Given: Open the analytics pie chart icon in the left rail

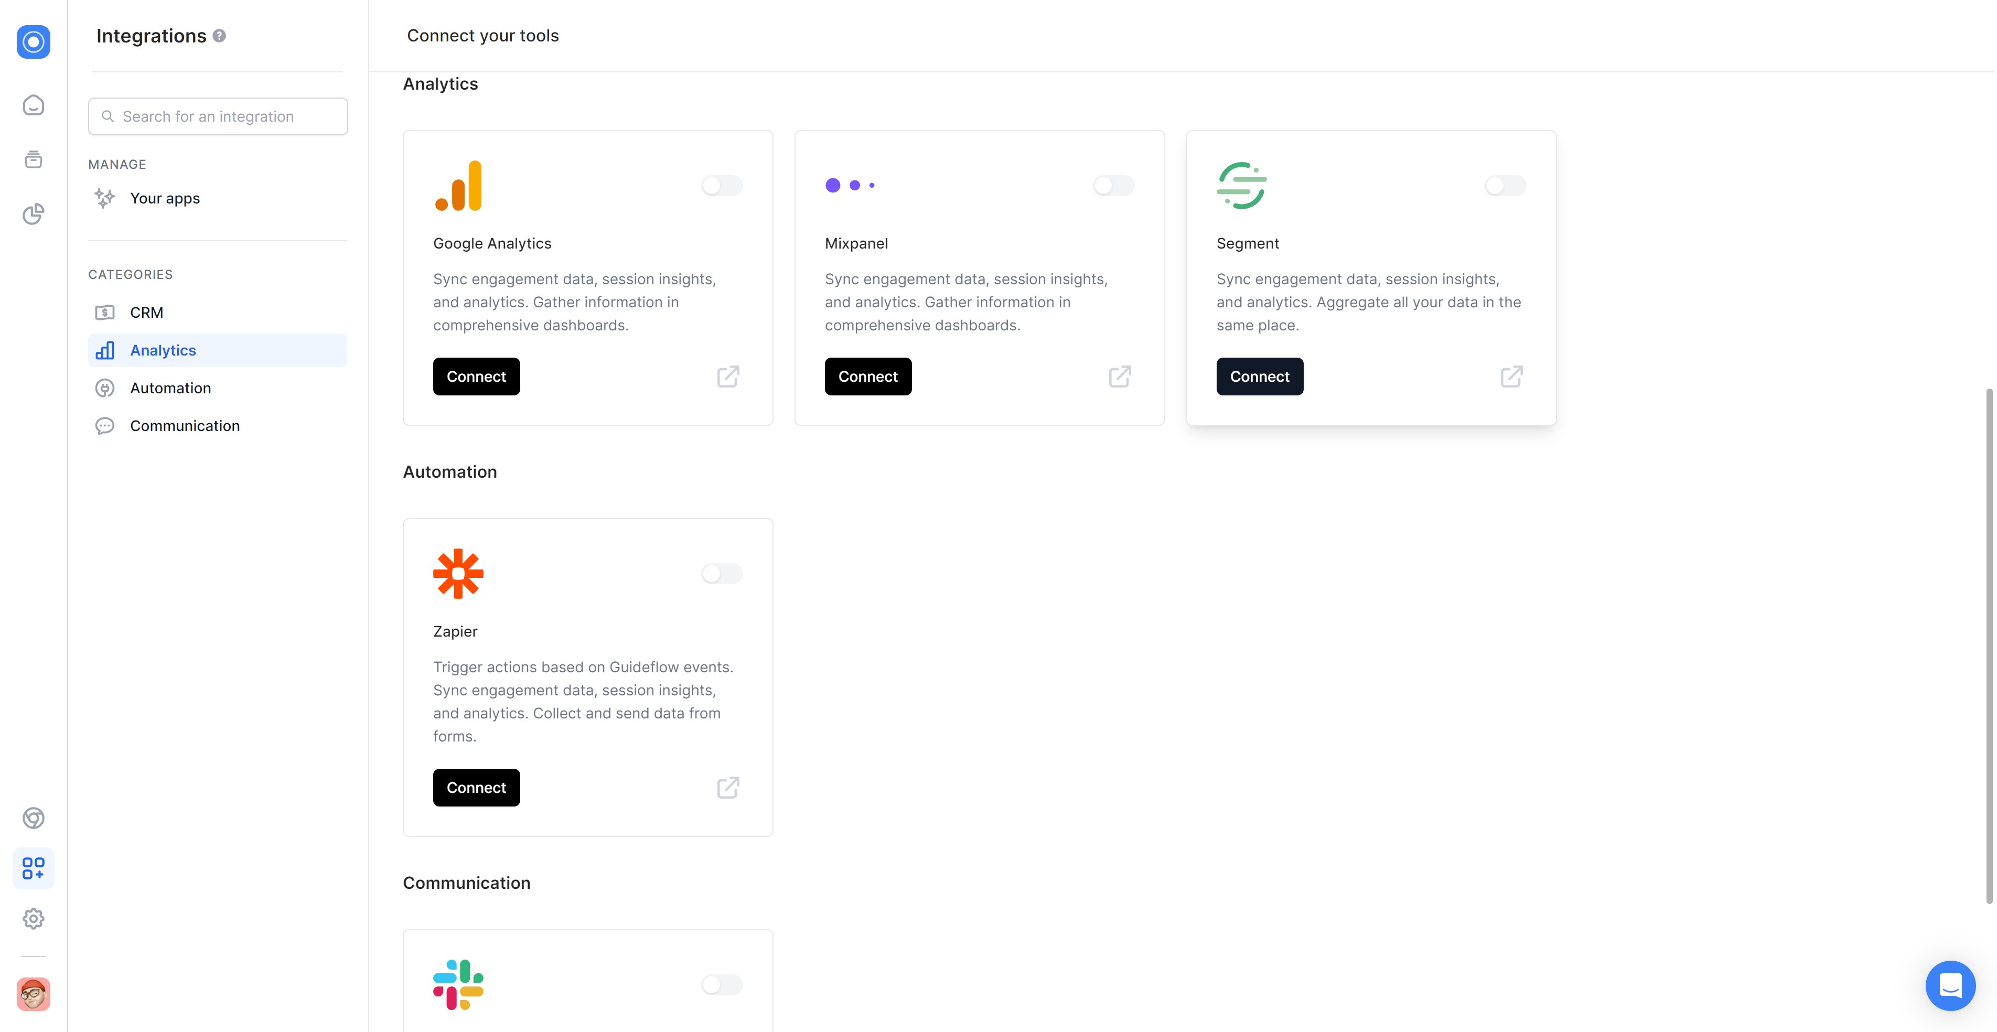Looking at the screenshot, I should [x=34, y=214].
